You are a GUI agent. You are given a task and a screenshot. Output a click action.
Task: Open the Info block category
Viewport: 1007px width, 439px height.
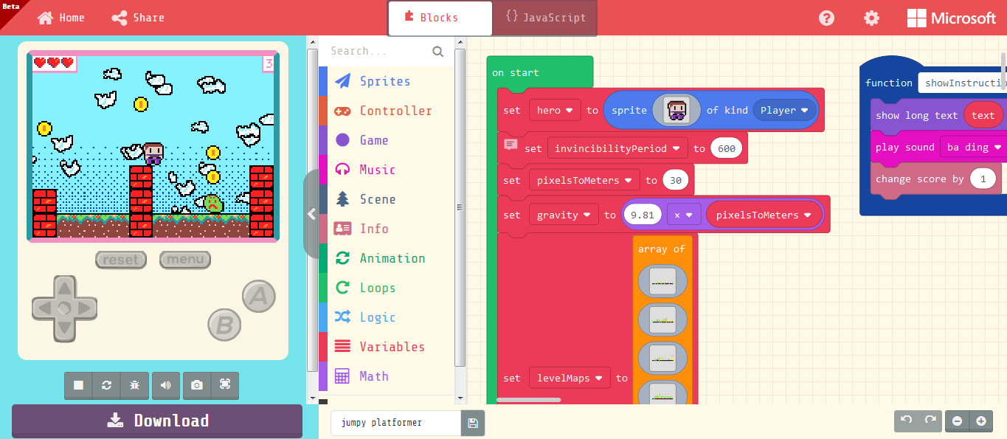tap(386, 229)
